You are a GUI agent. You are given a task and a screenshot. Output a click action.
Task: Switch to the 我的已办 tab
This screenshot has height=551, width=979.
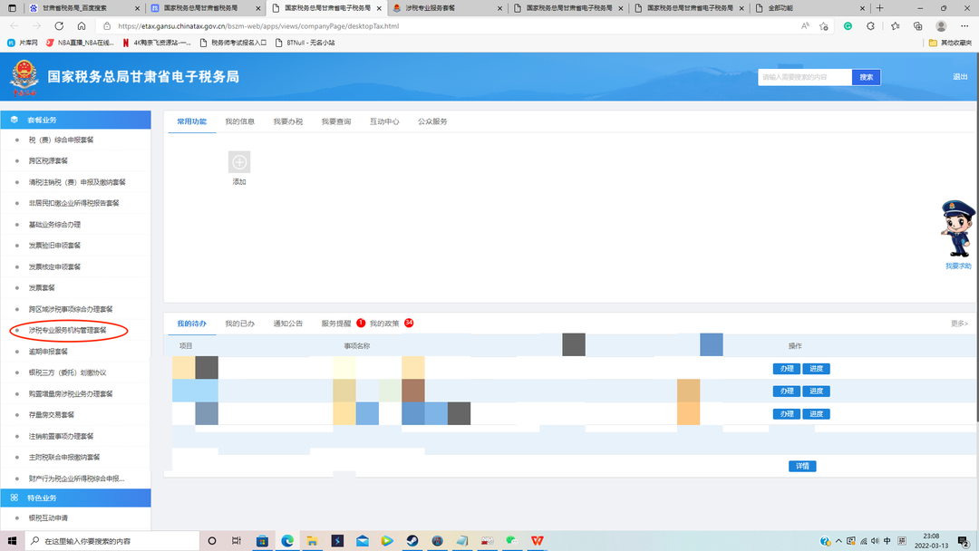pos(239,324)
